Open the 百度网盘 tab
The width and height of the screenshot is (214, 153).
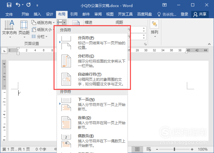(x=144, y=14)
